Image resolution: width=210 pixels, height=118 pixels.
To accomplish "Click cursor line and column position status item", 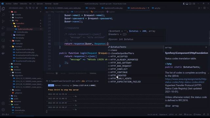I will point(153,114).
